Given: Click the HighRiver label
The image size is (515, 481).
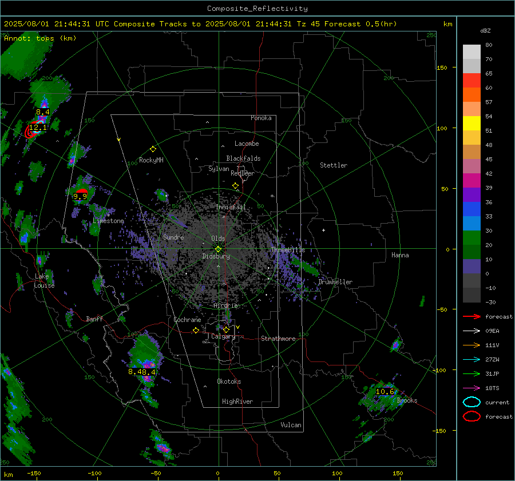Looking at the screenshot, I should point(237,402).
